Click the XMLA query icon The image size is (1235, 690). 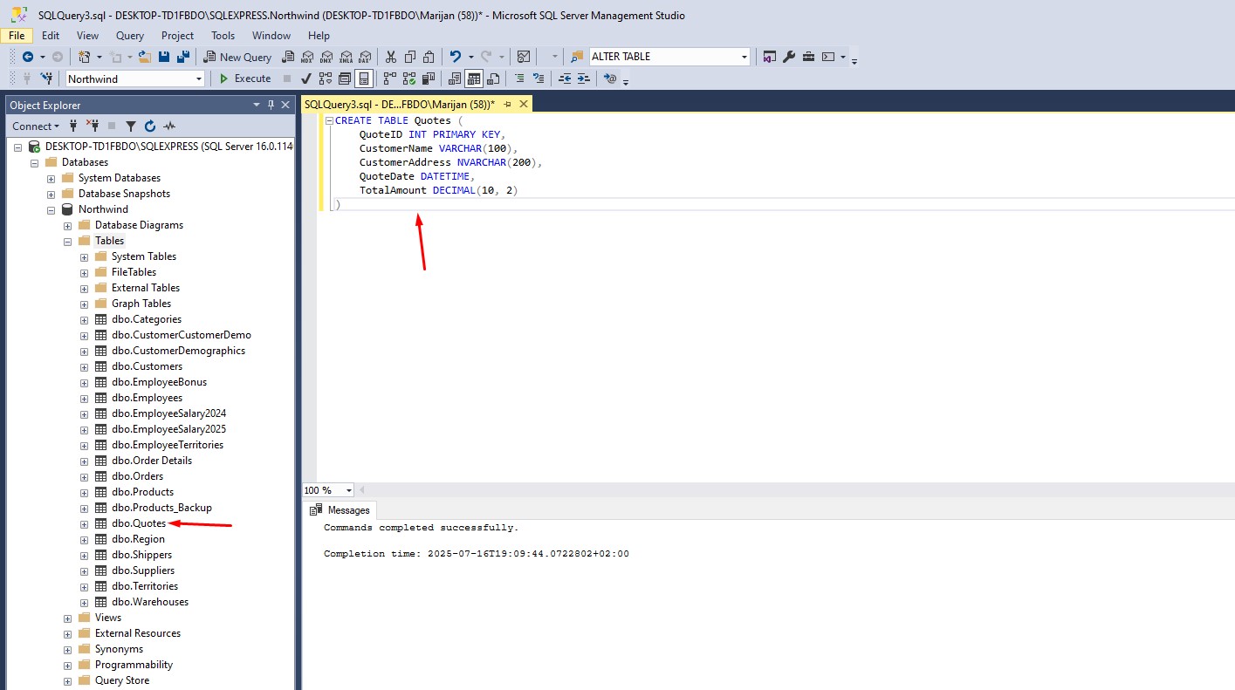(346, 57)
